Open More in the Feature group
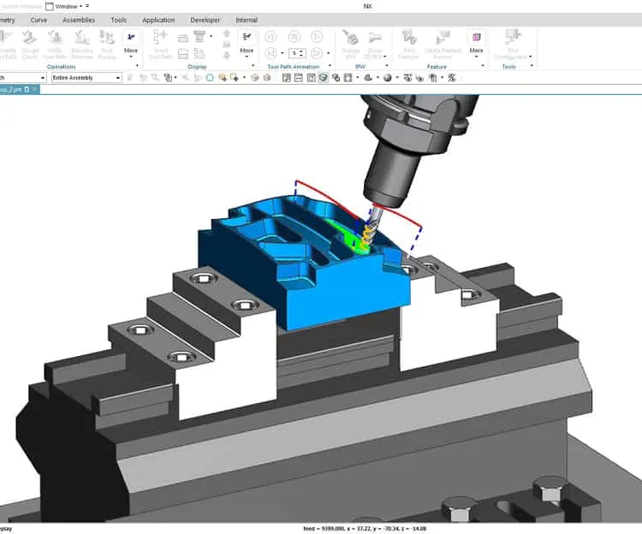642x534 pixels. point(476,44)
